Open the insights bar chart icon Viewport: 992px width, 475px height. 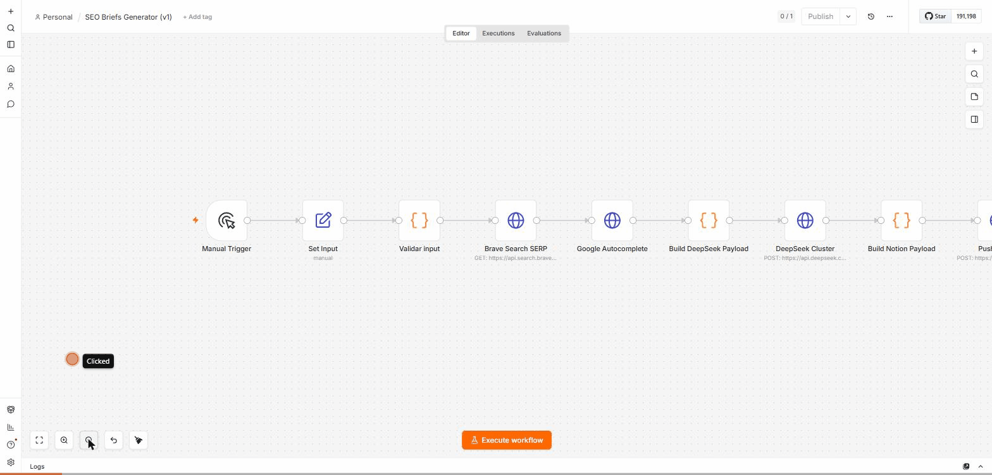[11, 427]
